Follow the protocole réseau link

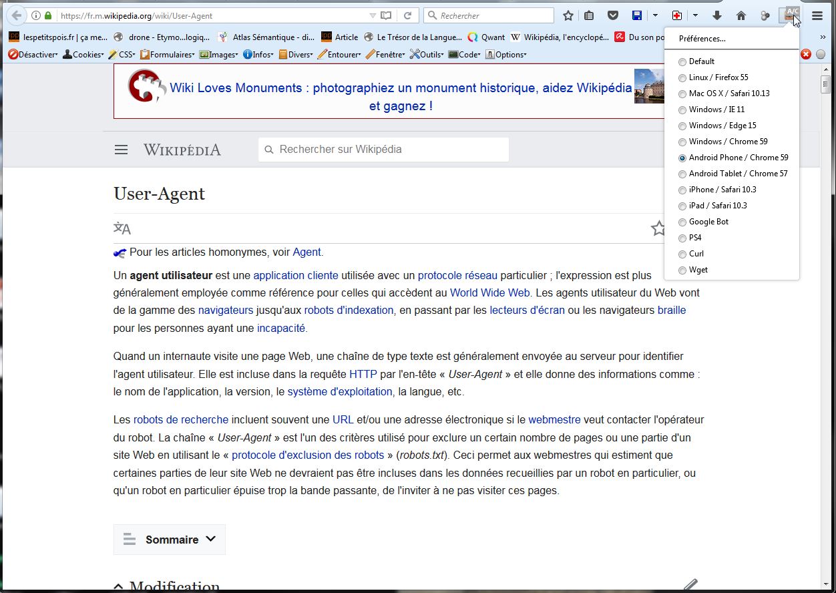pyautogui.click(x=457, y=275)
